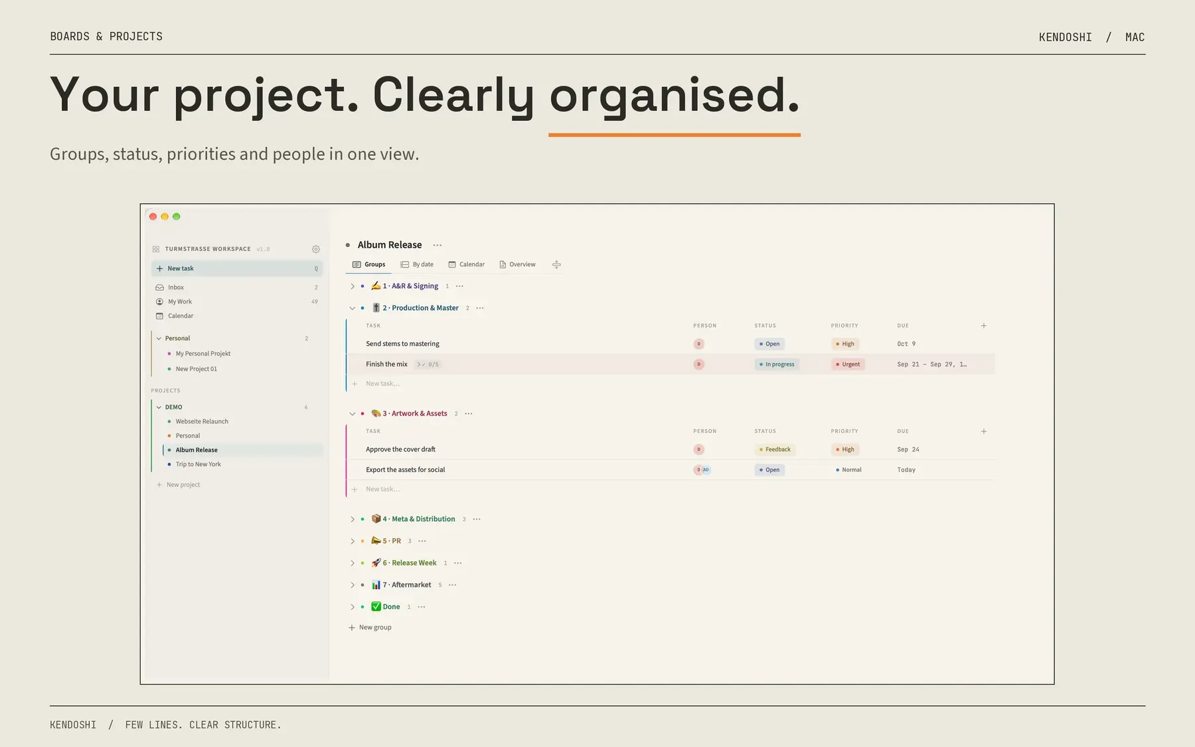Open Production & Master group options dots
The width and height of the screenshot is (1195, 747).
(x=480, y=308)
